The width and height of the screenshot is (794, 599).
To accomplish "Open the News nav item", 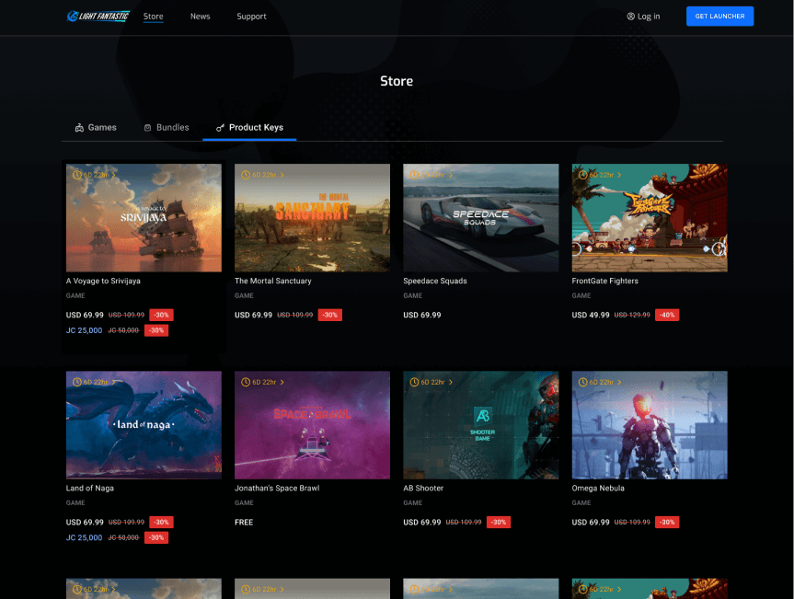I will point(200,17).
